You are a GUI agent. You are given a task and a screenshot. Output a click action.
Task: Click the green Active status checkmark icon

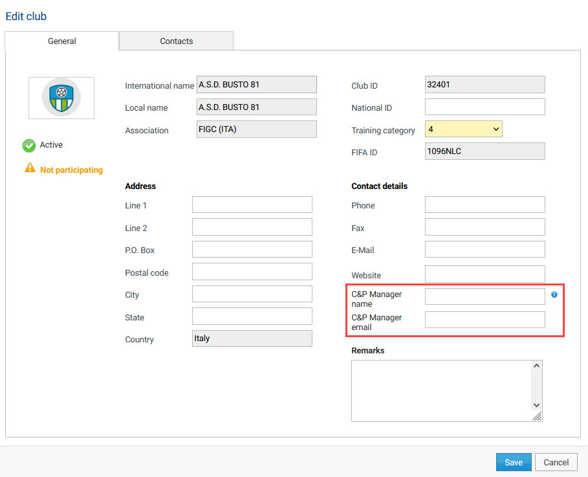29,145
